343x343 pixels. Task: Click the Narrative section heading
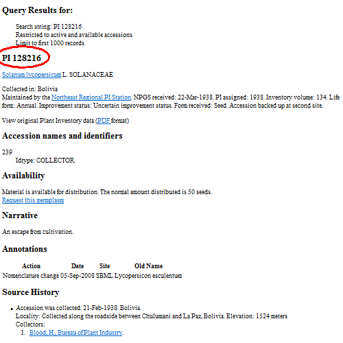[x=20, y=215]
